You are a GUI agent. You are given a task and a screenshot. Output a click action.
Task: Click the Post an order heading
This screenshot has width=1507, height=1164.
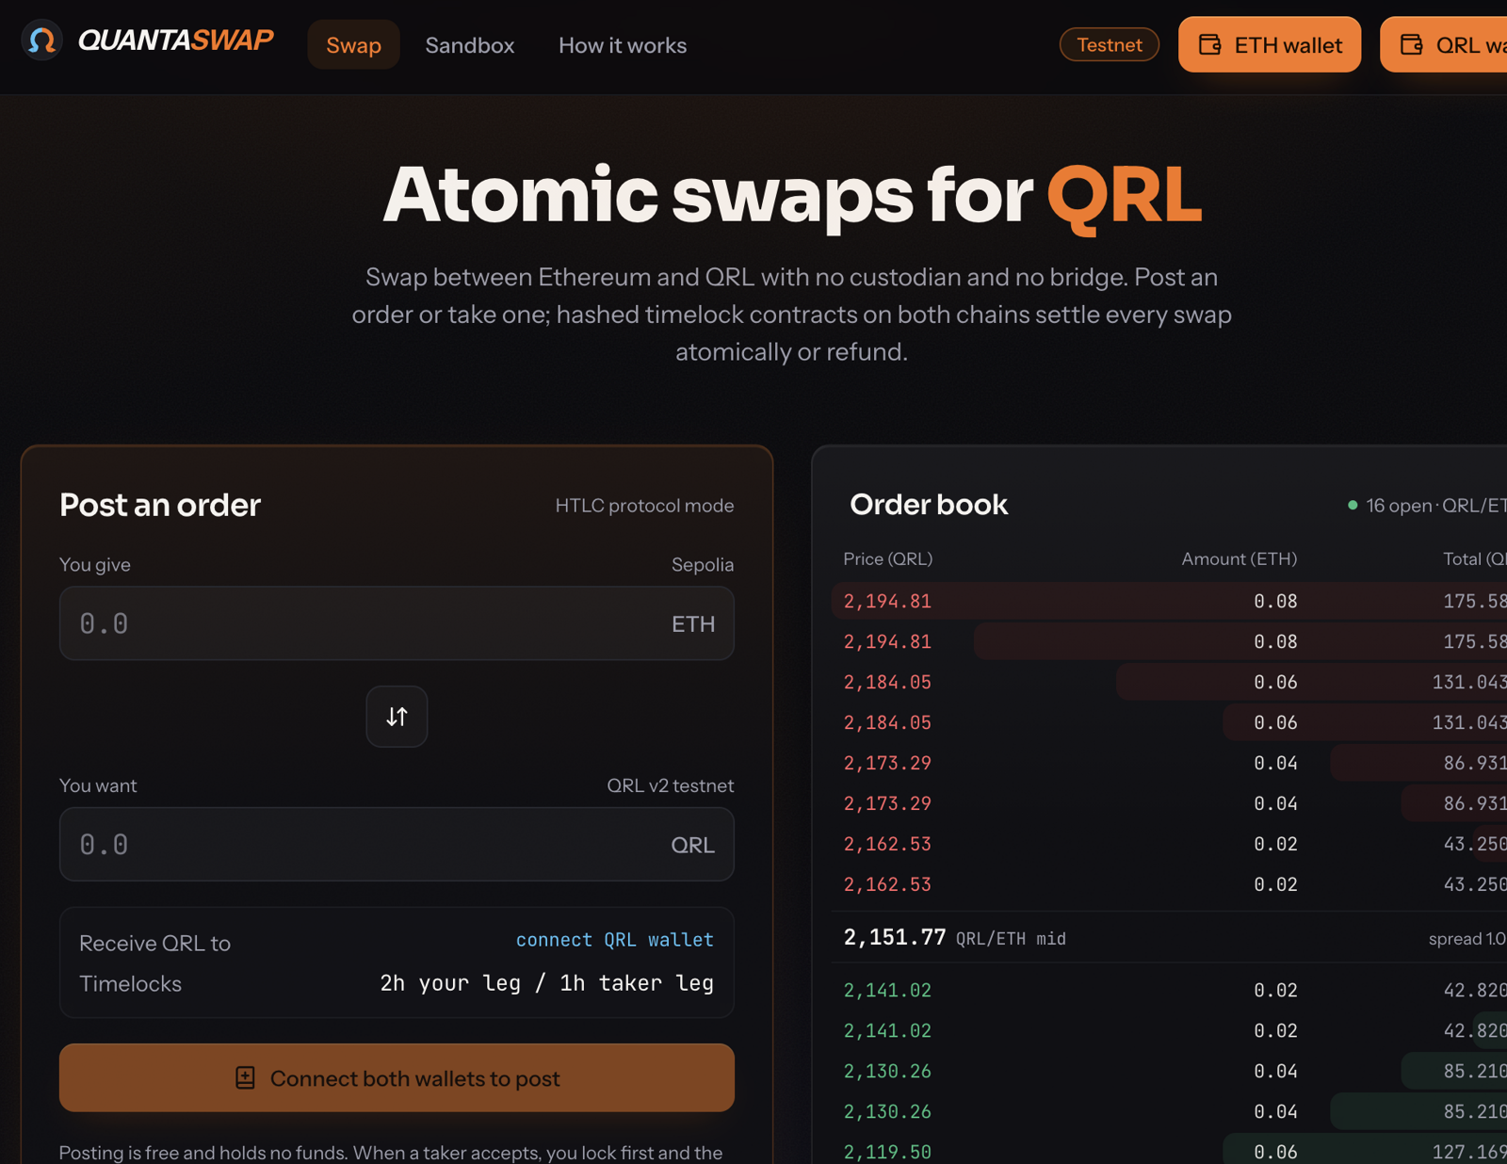tap(160, 505)
